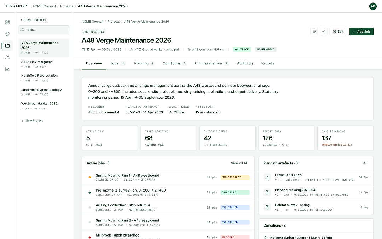Image resolution: width=382 pixels, height=239 pixels.
Task: Click ACME Council in page breadcrumb
Action: point(92,22)
